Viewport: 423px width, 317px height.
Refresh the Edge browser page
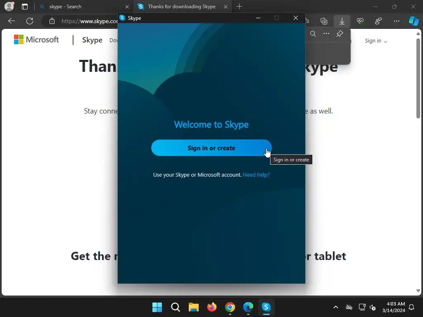[30, 21]
